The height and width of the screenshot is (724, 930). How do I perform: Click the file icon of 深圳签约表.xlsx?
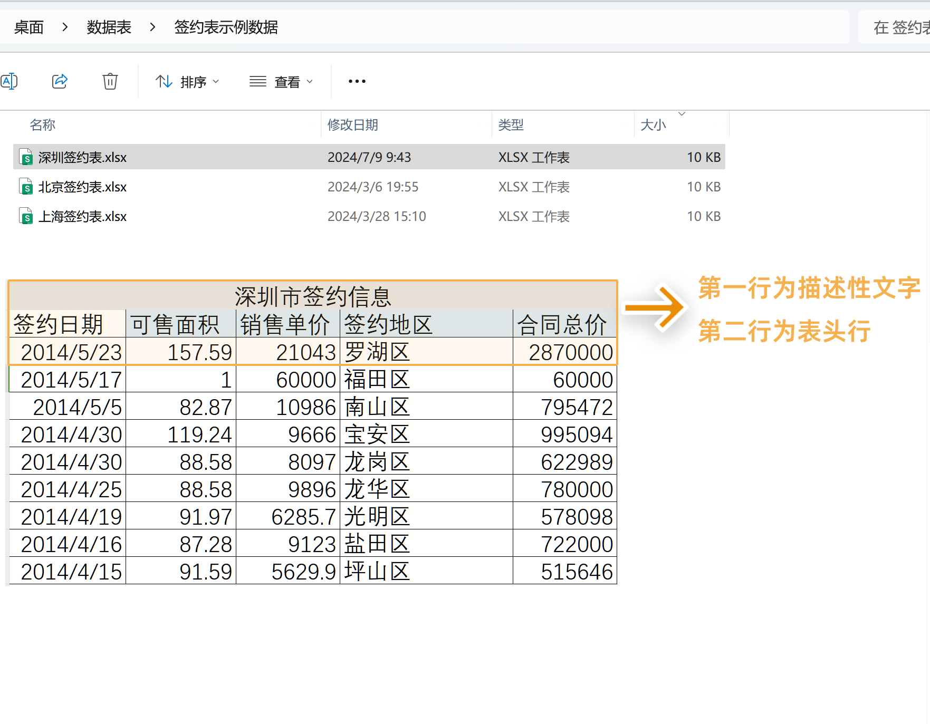point(26,157)
